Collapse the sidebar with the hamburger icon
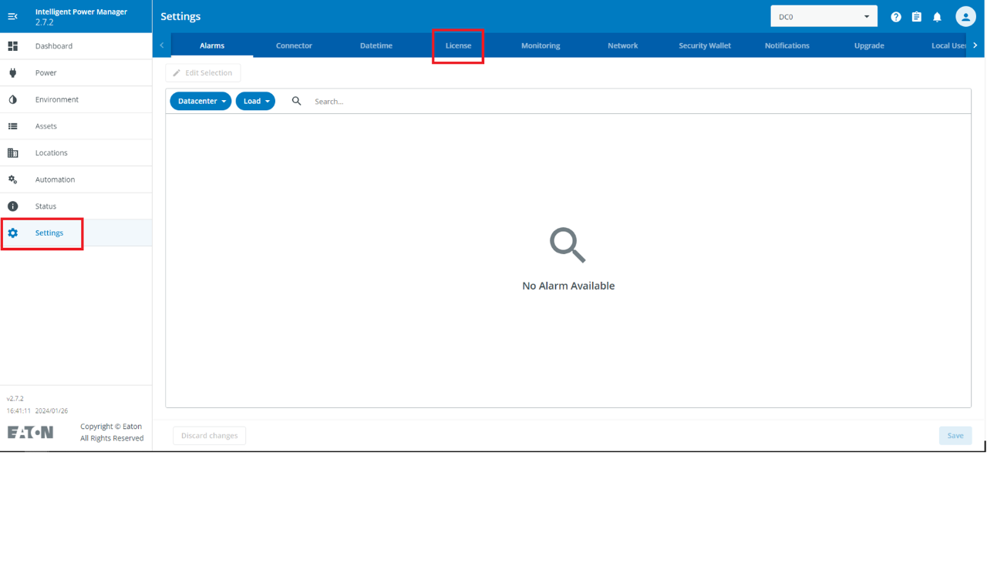 pyautogui.click(x=13, y=16)
